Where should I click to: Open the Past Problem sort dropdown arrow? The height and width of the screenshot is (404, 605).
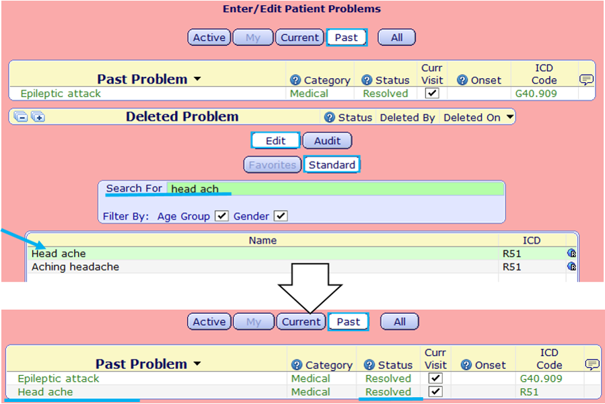[x=197, y=79]
